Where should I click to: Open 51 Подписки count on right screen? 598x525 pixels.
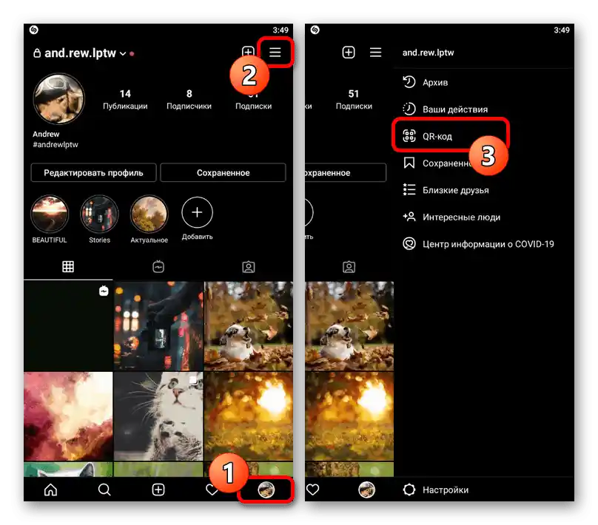(354, 99)
